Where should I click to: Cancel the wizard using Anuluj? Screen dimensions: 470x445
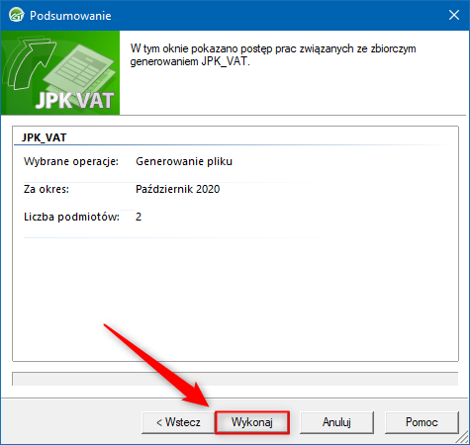click(336, 422)
